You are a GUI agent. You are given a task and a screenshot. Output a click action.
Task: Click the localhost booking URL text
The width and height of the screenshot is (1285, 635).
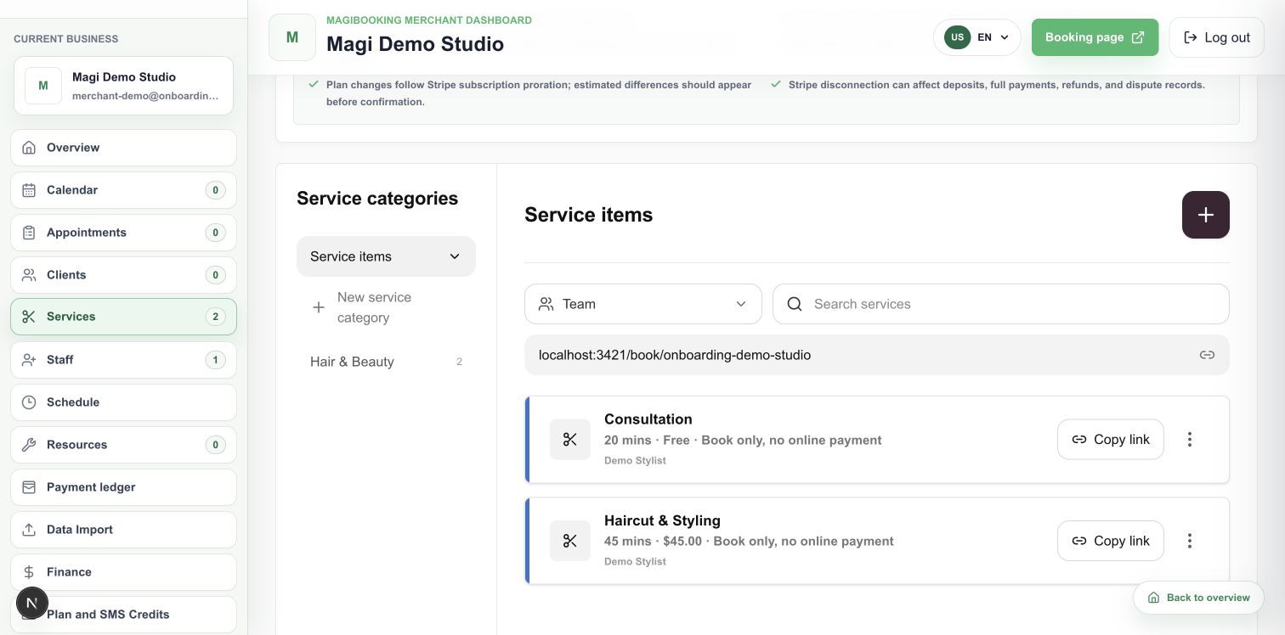[675, 355]
